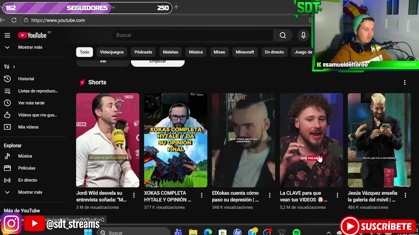Reload the page with the refresh icon
The image size is (419, 235).
point(14,20)
